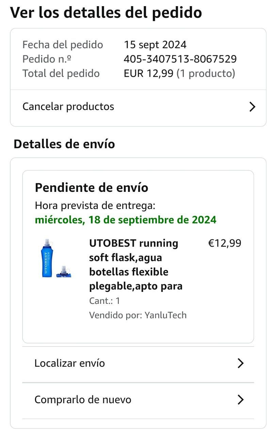Tap the €12,99 product price
This screenshot has height=437, width=276.
pyautogui.click(x=224, y=243)
